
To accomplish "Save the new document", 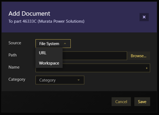I will (x=142, y=102).
